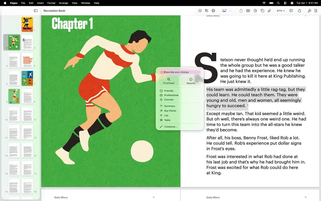Screen dimensions: 321x201
Task: Open the Insert menu
Action: point(40,3)
